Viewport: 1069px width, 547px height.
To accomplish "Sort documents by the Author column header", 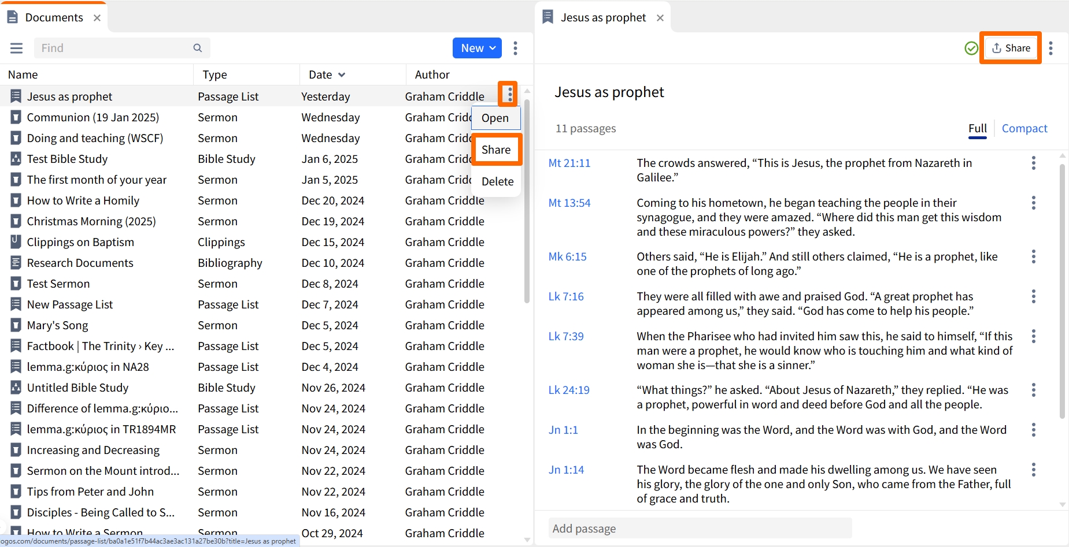I will 432,75.
